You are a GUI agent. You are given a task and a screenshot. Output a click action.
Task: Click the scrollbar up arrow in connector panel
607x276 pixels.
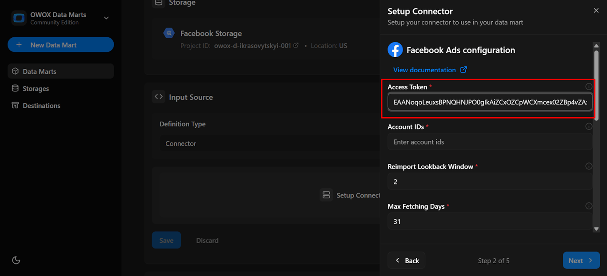[x=596, y=46]
